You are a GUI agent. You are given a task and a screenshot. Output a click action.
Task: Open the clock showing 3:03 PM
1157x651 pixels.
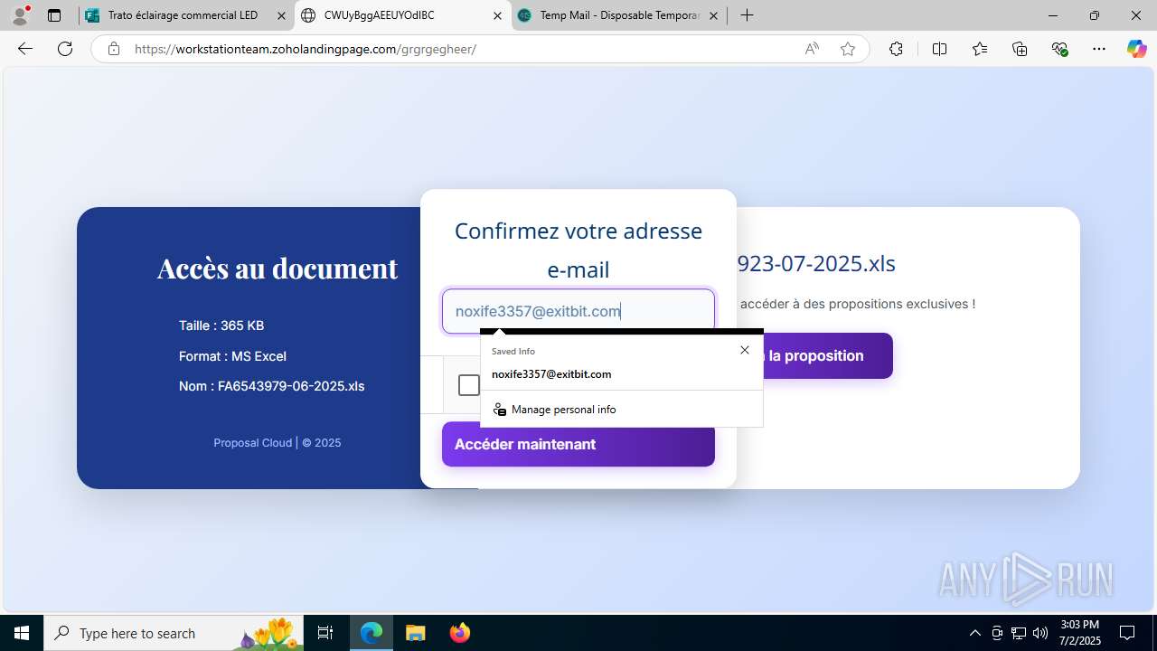pos(1079,633)
